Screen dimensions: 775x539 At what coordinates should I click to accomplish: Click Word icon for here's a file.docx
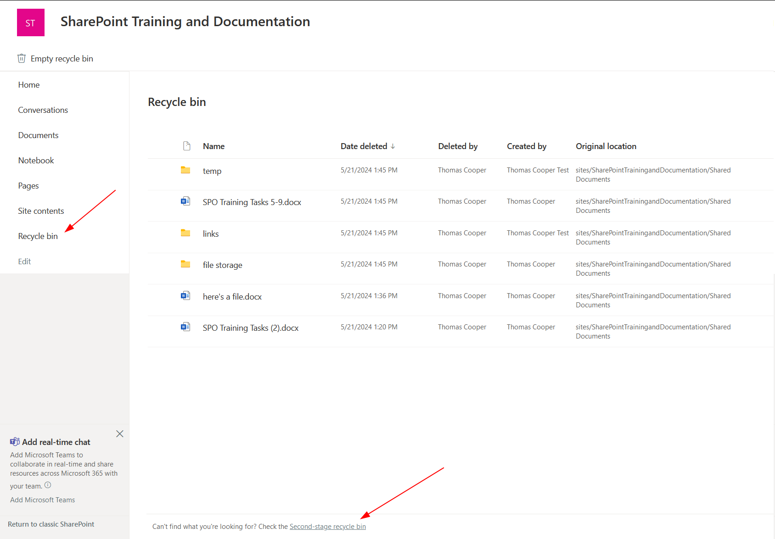tap(185, 295)
